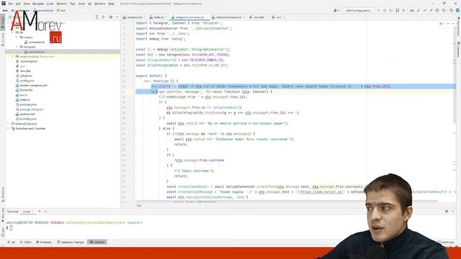This screenshot has height=259, width=461.
Task: Open the Window menu
Action: click(x=99, y=4)
